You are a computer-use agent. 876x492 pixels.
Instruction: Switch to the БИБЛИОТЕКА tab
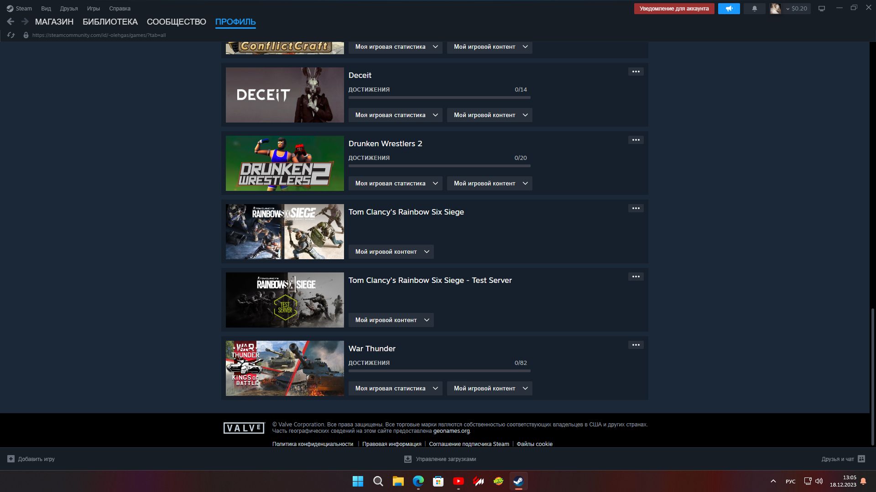point(110,22)
